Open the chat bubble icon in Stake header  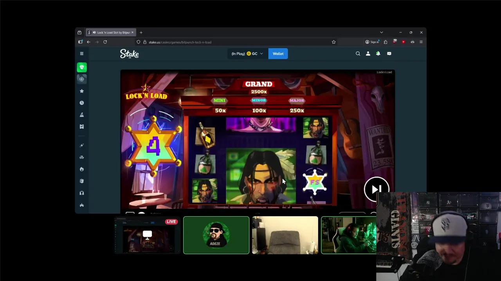point(389,53)
